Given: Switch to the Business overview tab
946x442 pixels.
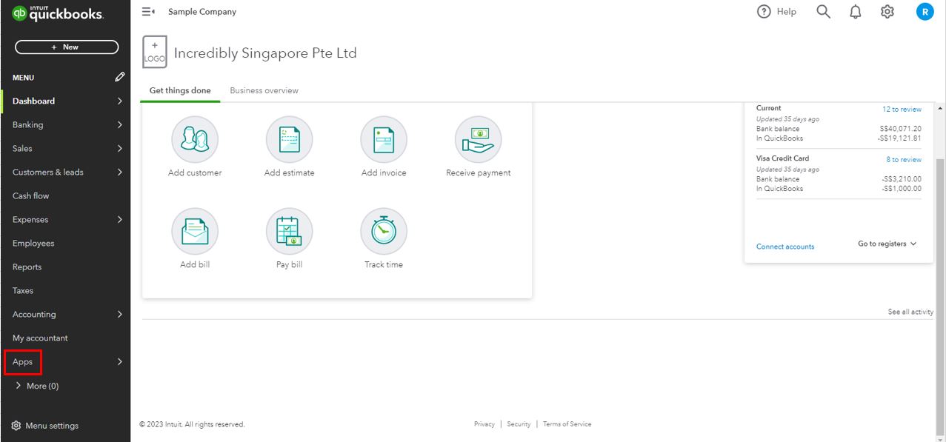Looking at the screenshot, I should click(264, 90).
